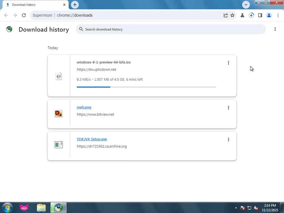Open the YDKJV4_Setup.exe file link
Viewport: 284px width, 213px height.
[x=92, y=139]
